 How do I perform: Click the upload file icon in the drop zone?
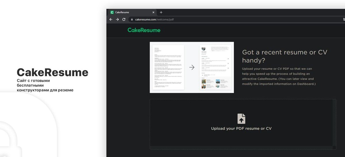coord(241,119)
